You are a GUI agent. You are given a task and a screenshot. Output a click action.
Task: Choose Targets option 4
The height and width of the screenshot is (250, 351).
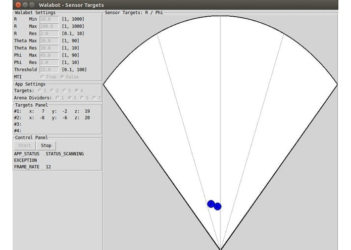tap(77, 91)
